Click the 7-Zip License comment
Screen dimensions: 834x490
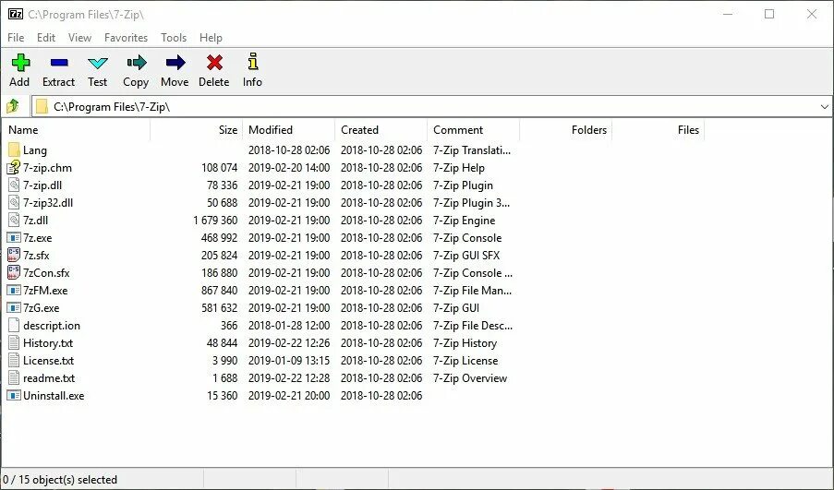coord(465,361)
